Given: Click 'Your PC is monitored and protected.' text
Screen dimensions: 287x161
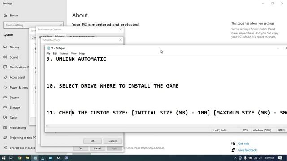Looking at the screenshot, I should tap(106, 25).
